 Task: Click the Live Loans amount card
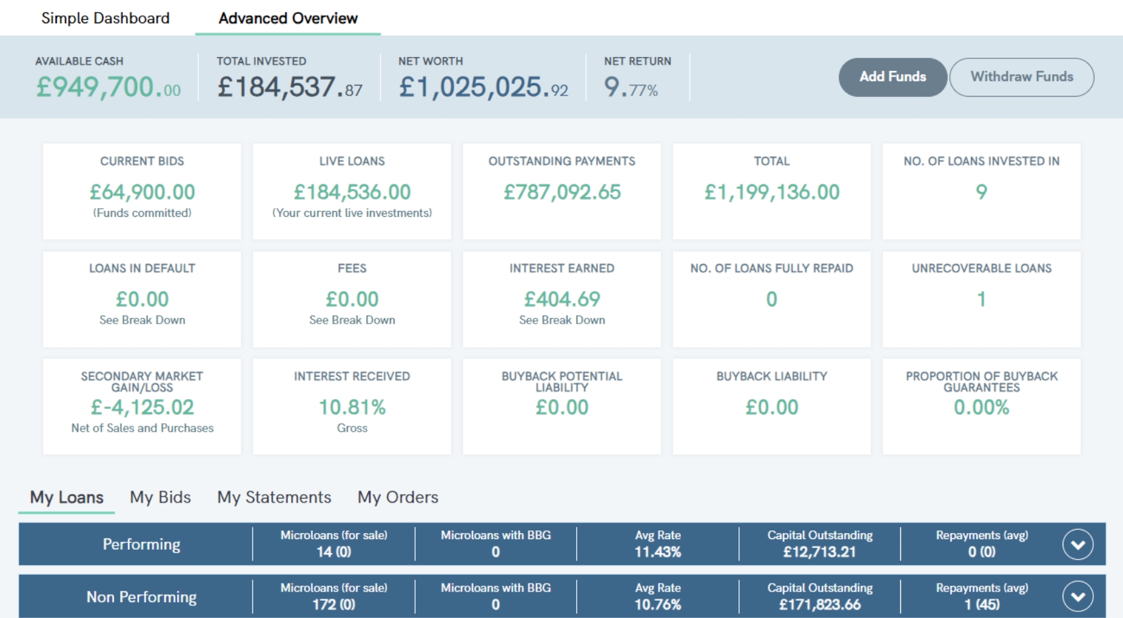click(352, 191)
